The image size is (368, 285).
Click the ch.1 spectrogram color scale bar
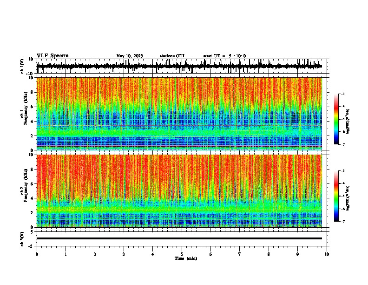[x=336, y=119]
